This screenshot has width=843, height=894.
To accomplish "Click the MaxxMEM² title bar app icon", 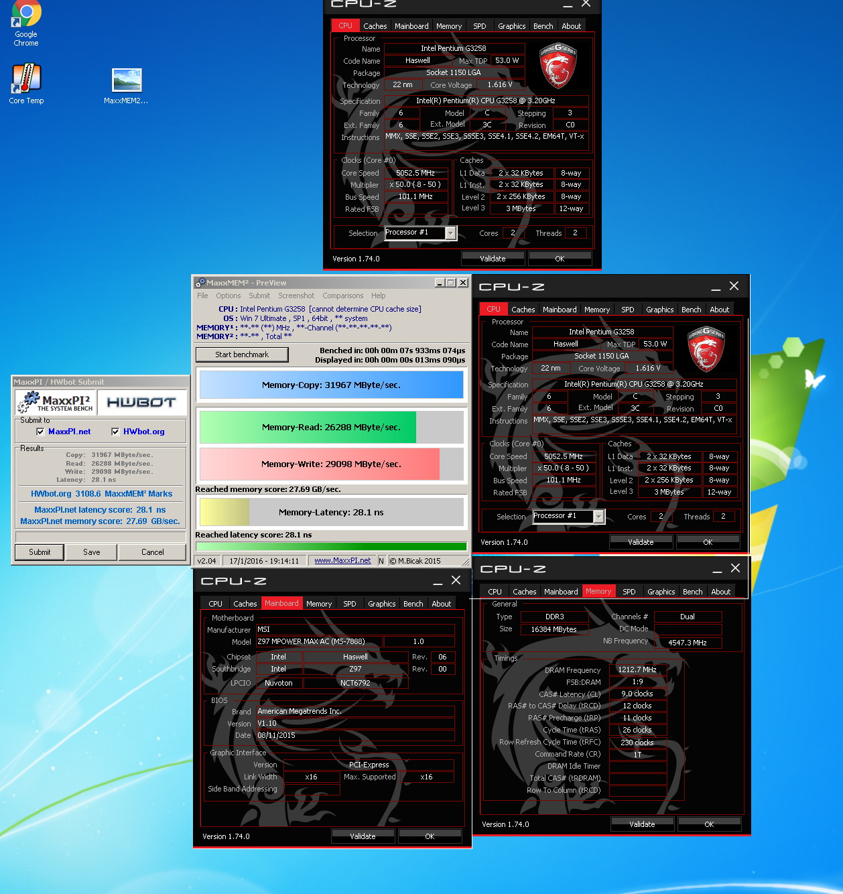I will (x=200, y=283).
